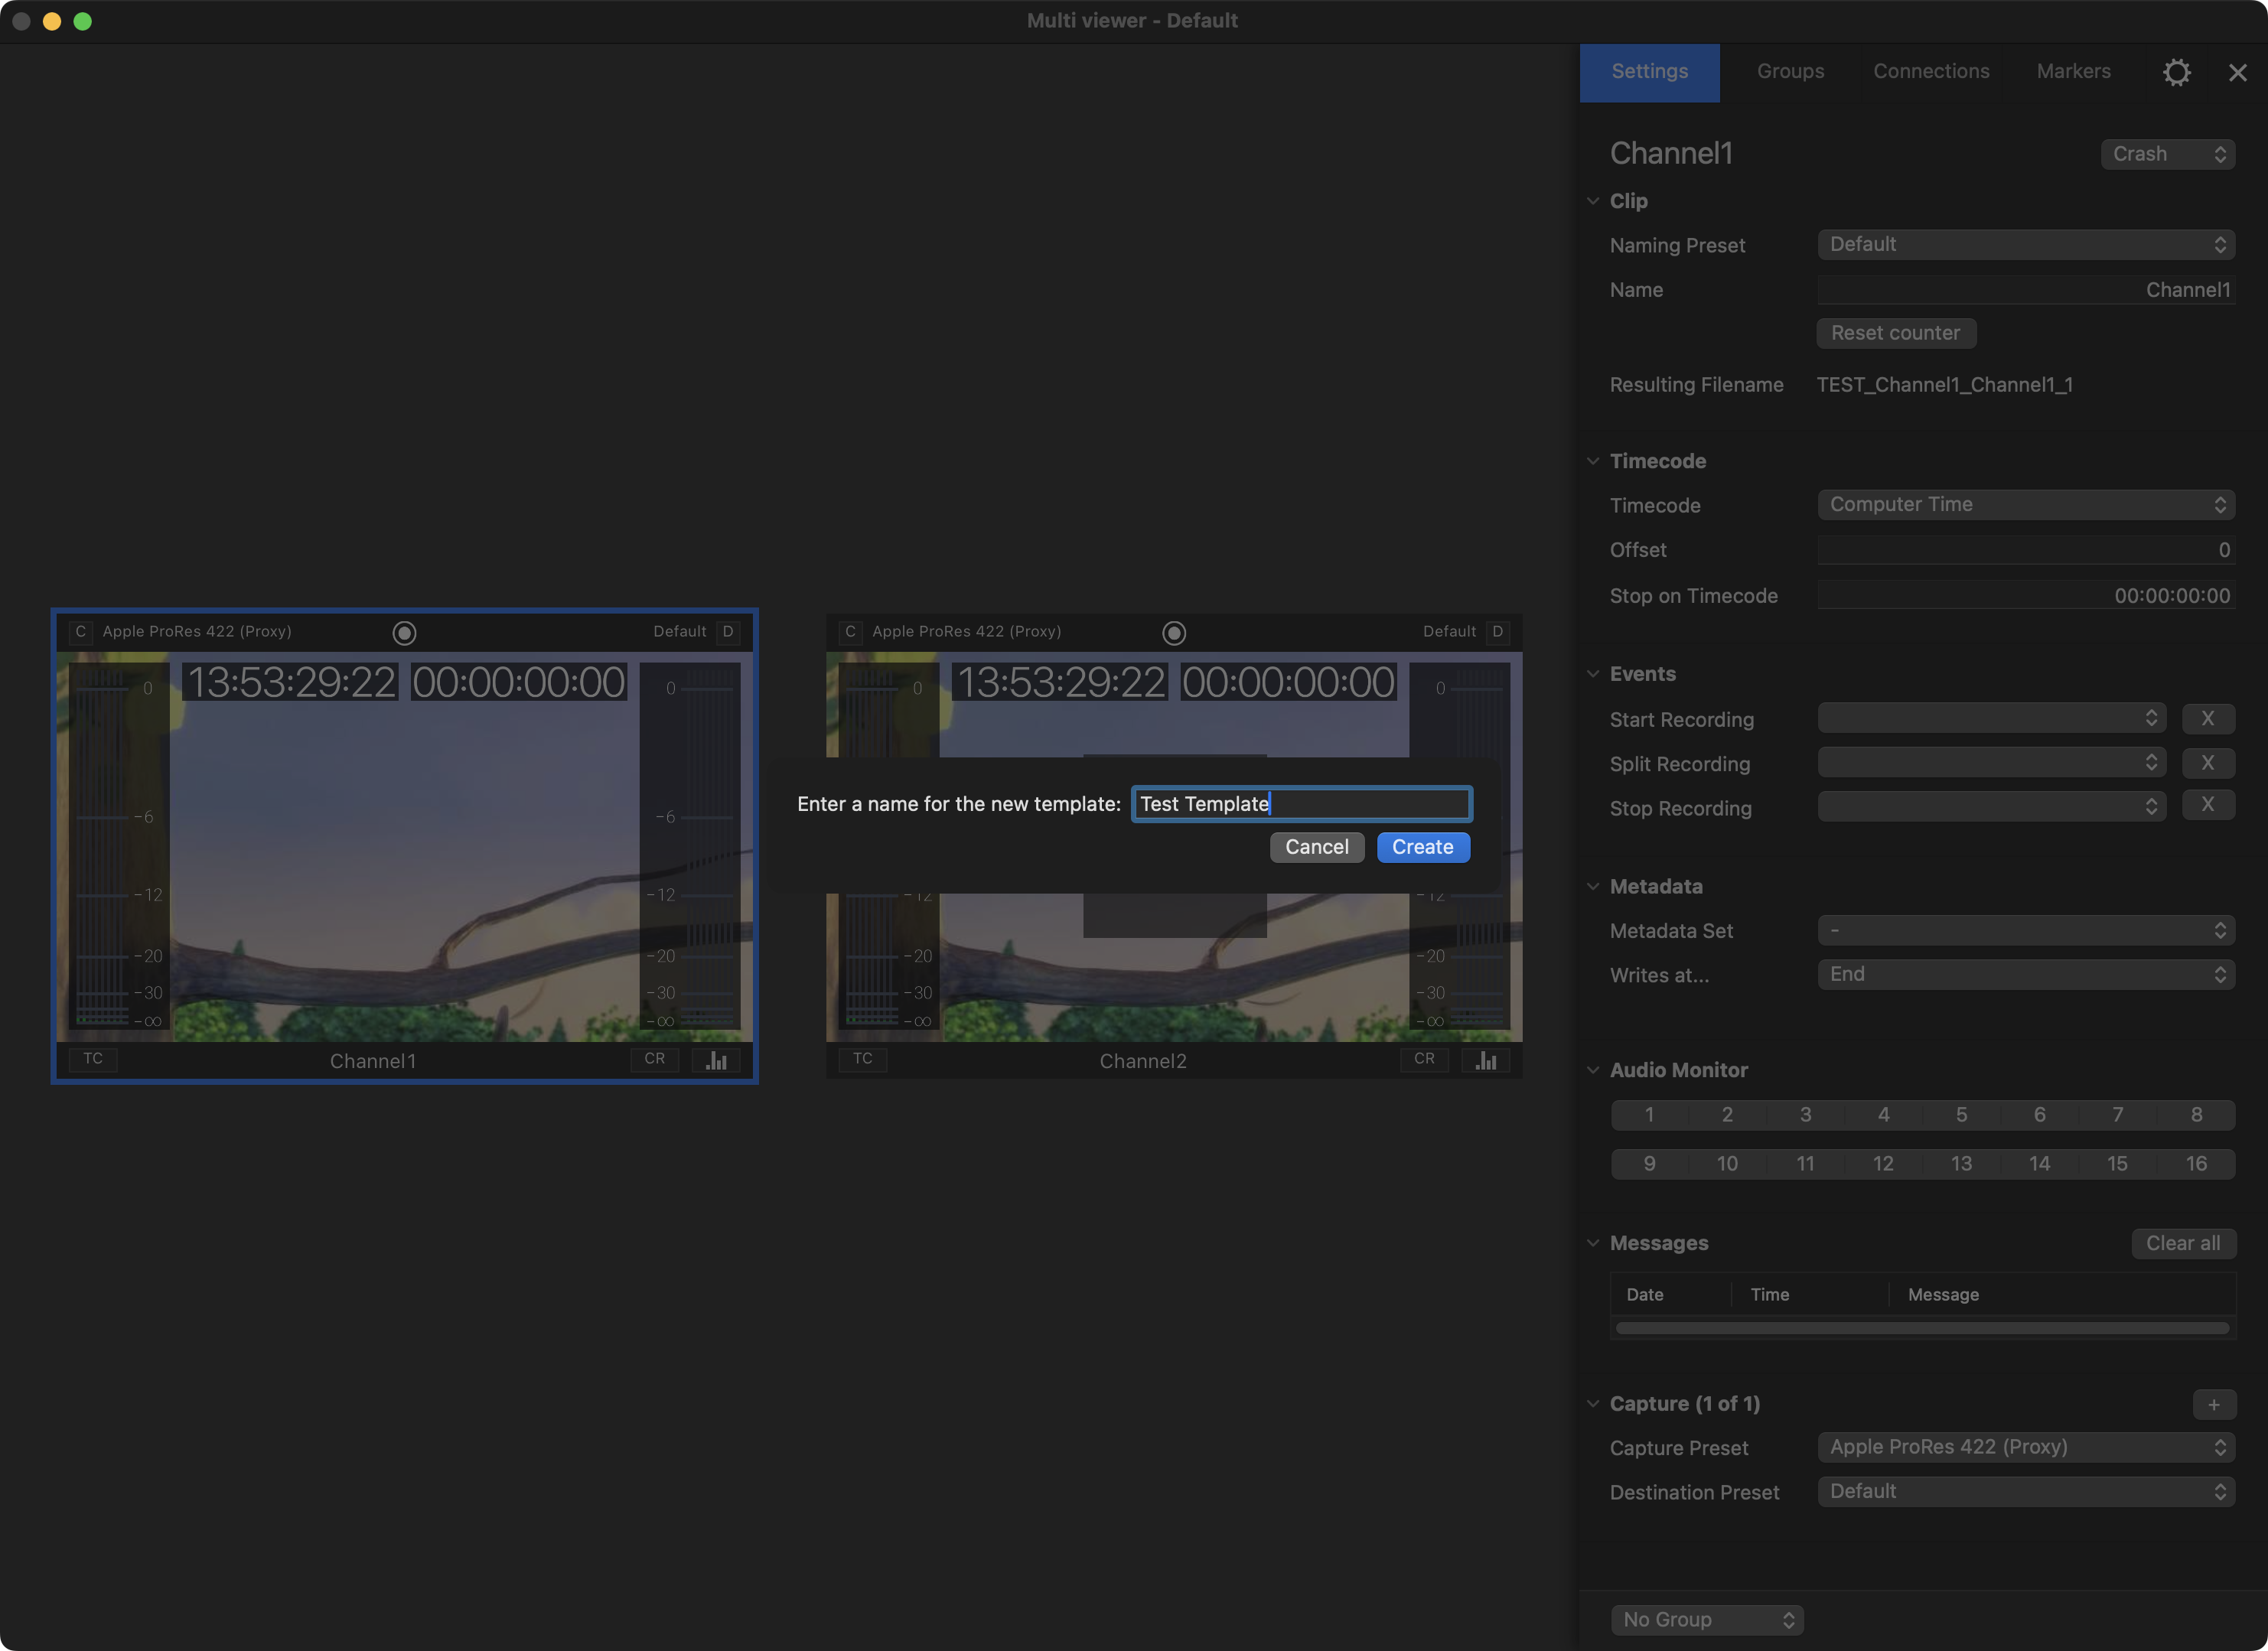Viewport: 2268px width, 1651px height.
Task: Enable audio monitor channel 5
Action: click(1962, 1115)
